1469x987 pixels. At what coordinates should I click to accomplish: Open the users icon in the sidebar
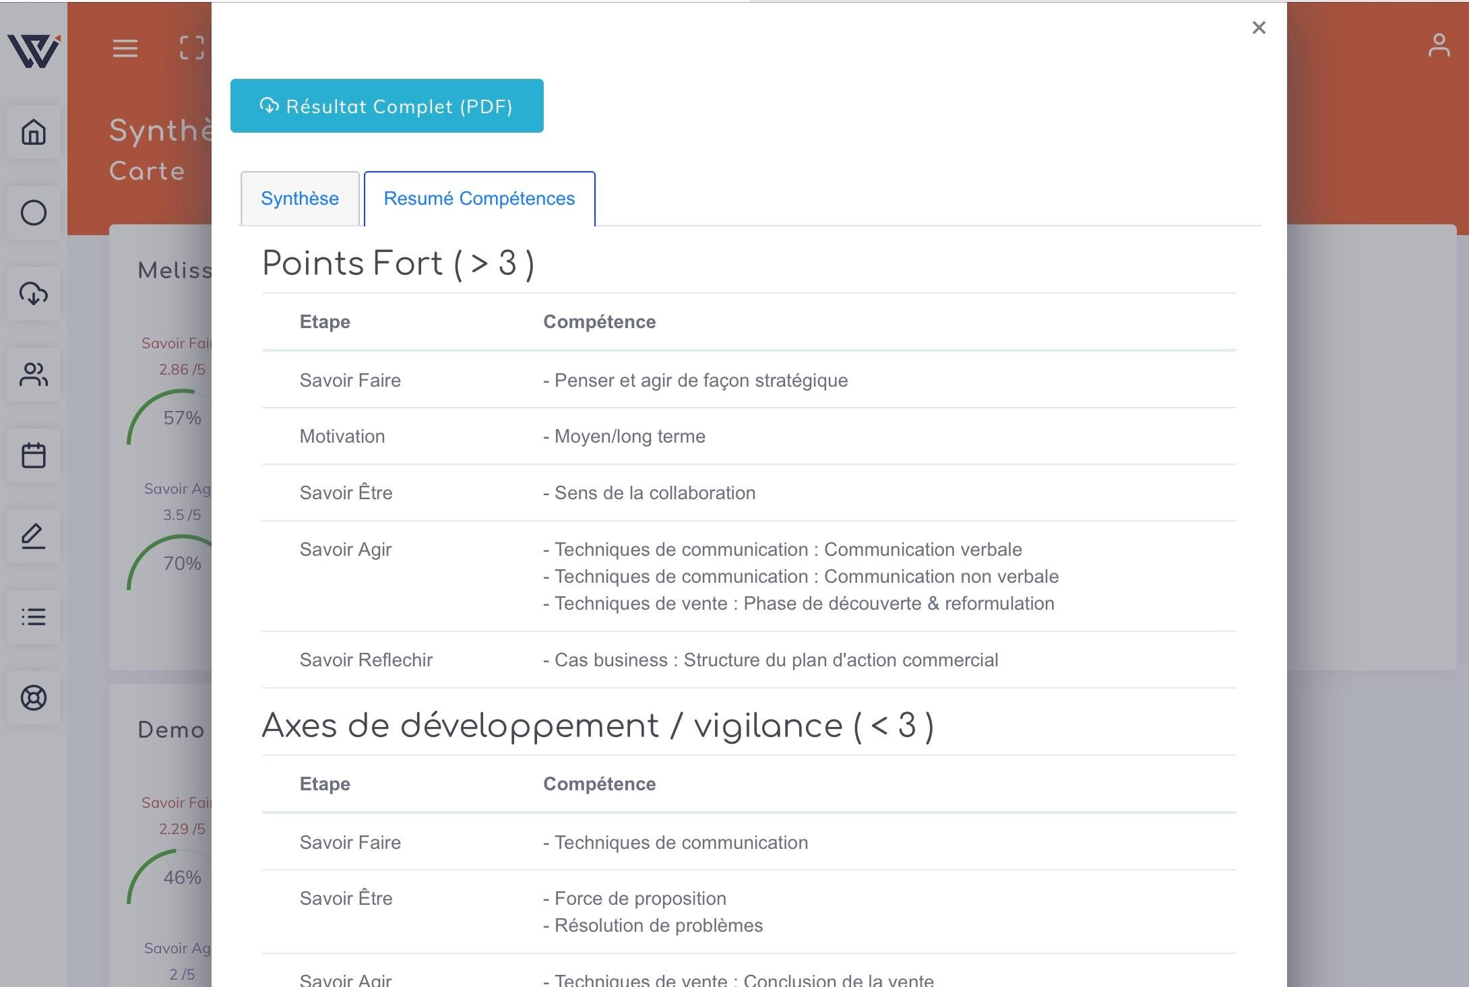point(34,375)
